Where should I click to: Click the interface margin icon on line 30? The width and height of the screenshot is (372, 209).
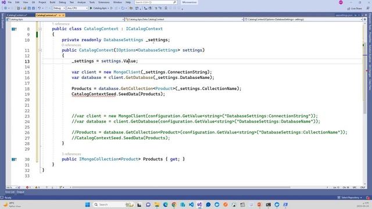pyautogui.click(x=14, y=160)
